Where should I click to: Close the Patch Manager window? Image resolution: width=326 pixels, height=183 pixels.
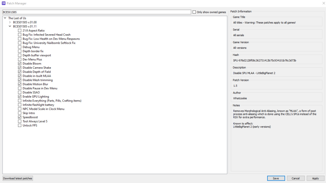(319, 3)
